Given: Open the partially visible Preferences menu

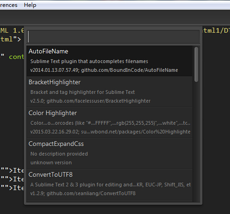Looking at the screenshot, I should (x=9, y=5).
